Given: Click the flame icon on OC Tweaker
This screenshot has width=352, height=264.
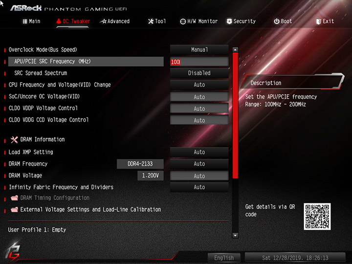Looking at the screenshot, I should (x=59, y=22).
